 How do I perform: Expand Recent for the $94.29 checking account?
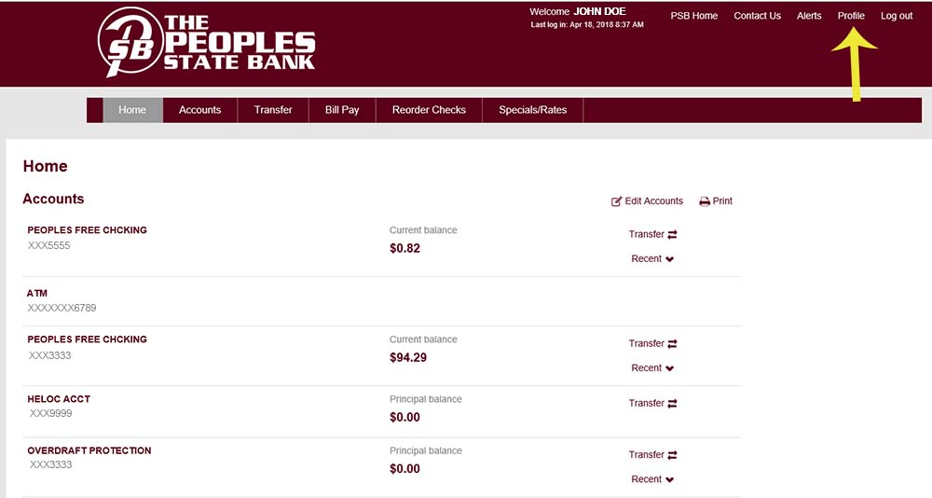669,368
